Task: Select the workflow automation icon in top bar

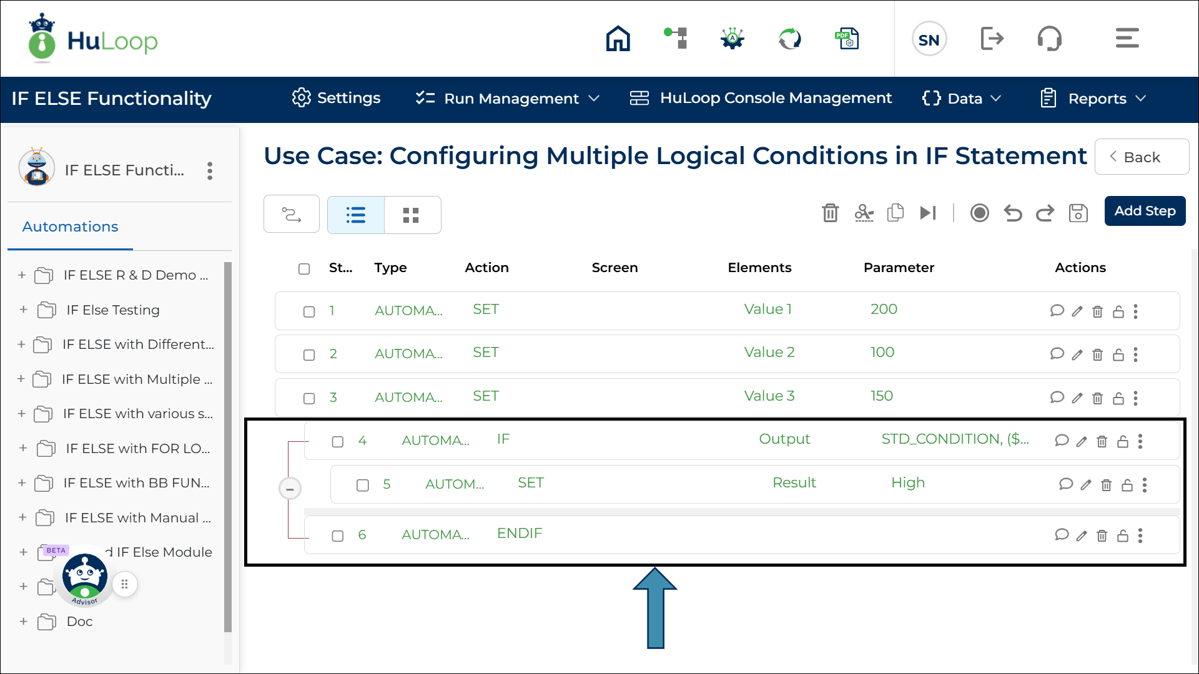Action: [675, 38]
